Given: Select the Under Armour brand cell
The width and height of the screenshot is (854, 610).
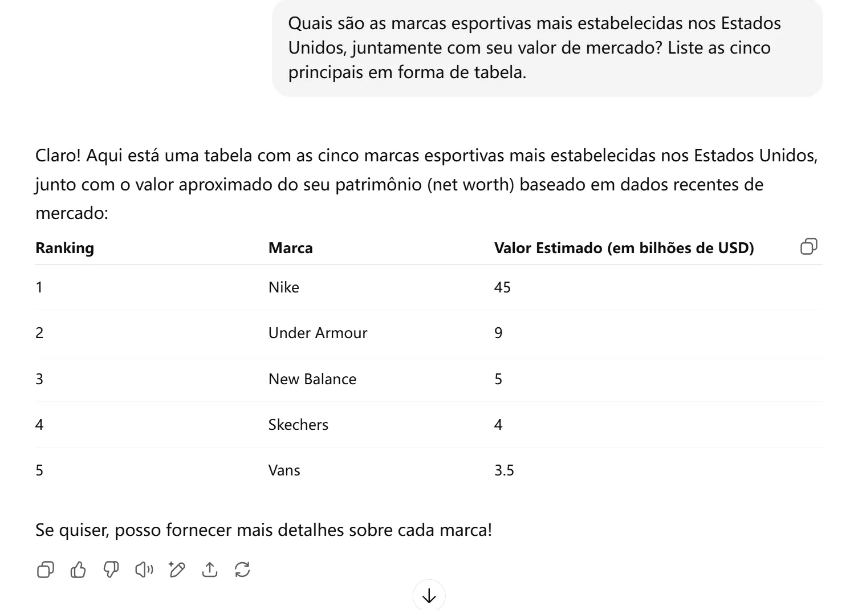Looking at the screenshot, I should point(318,333).
